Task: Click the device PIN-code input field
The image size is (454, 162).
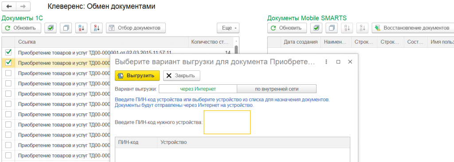Action: coord(227,122)
